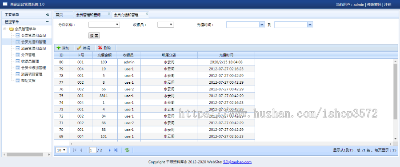This screenshot has height=167, width=400.
Task: Click the red X 删除 icon
Action: pyautogui.click(x=100, y=48)
